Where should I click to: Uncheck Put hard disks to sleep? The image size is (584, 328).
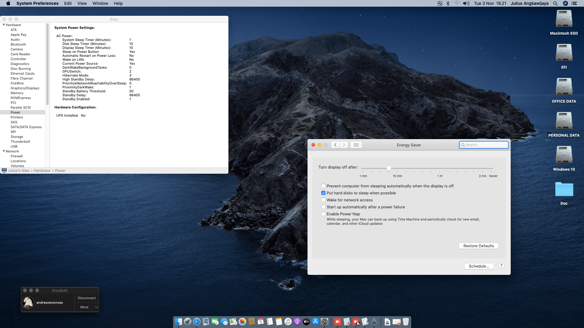coord(323,193)
